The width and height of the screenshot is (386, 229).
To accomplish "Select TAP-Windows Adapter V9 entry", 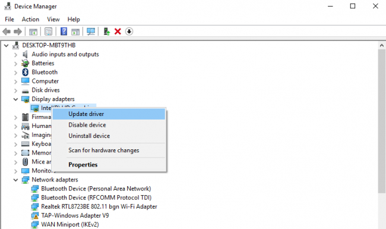I will 75,216.
